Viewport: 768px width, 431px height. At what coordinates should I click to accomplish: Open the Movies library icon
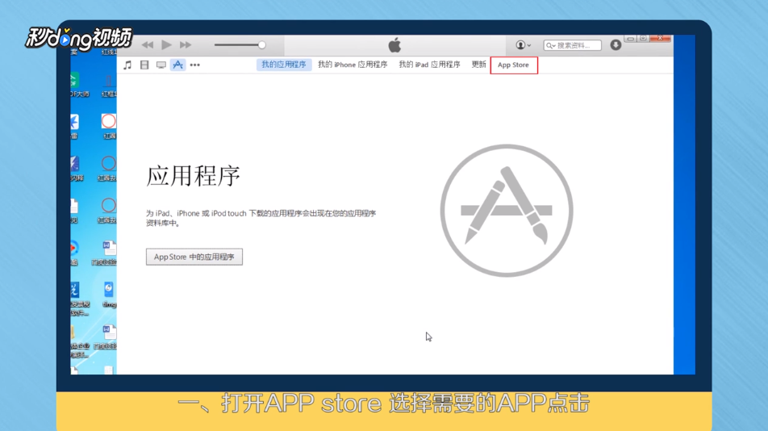click(x=144, y=65)
